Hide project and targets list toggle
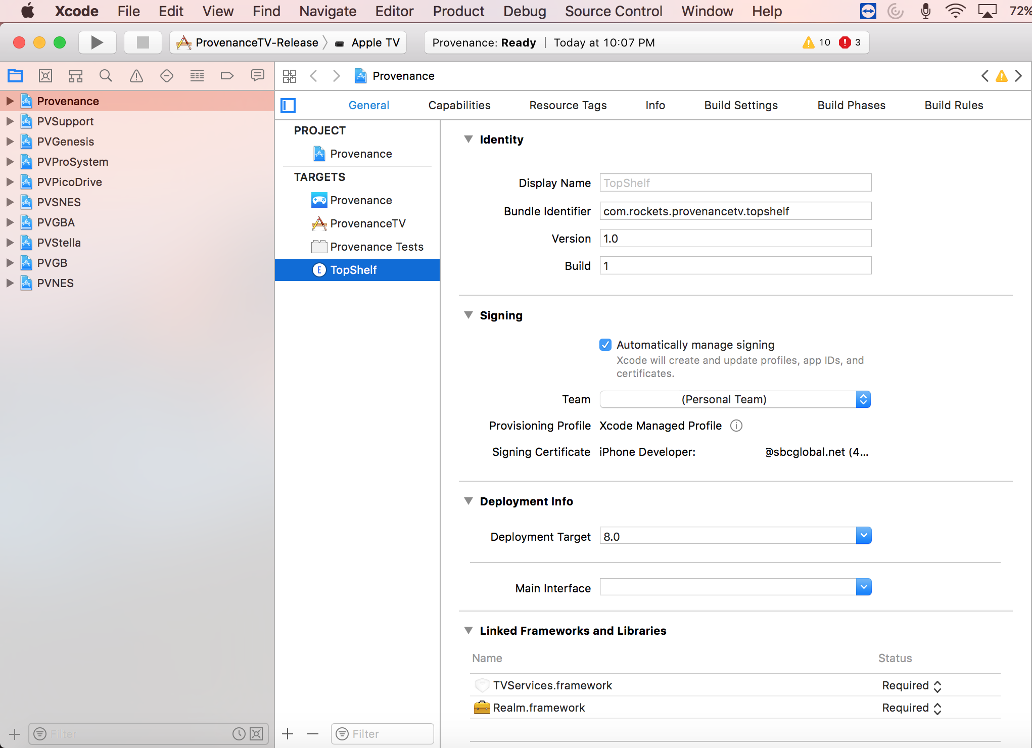 pyautogui.click(x=288, y=105)
